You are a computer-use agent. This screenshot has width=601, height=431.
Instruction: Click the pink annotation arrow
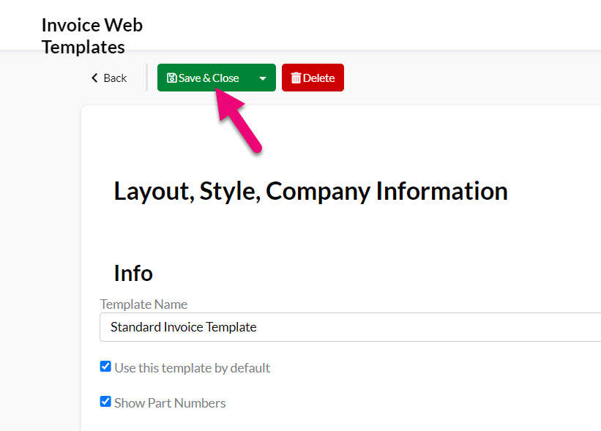[238, 120]
